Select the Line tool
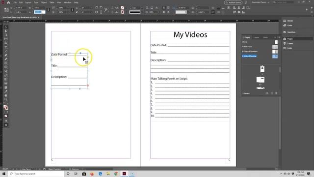314x177 pixels. [x=6, y=51]
